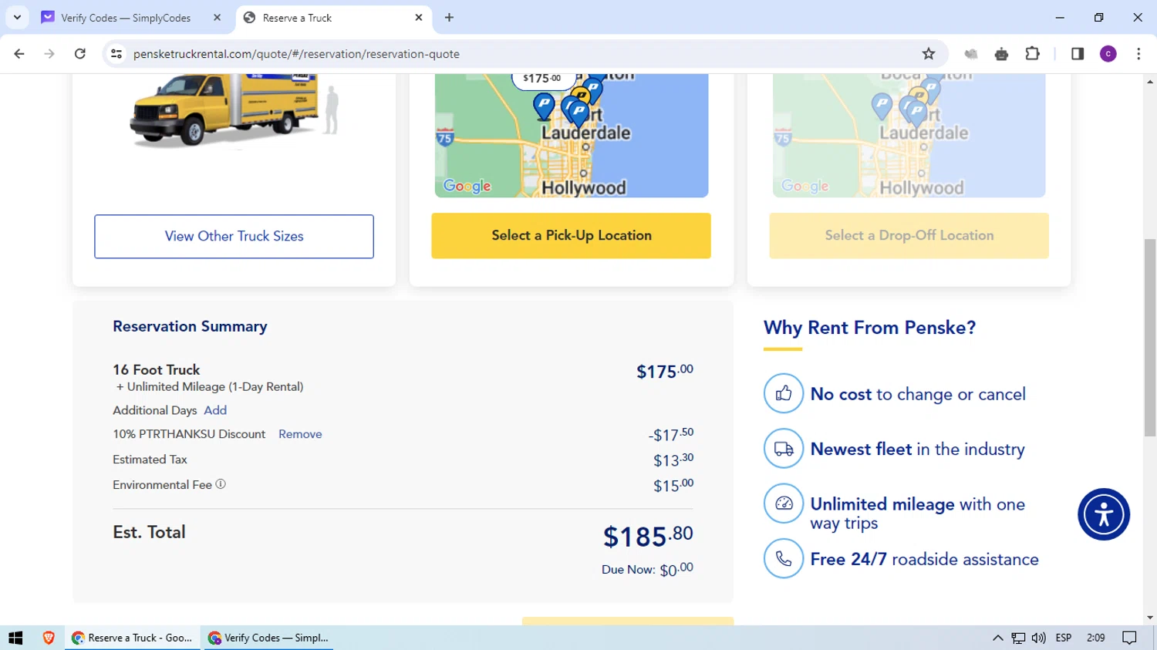The image size is (1157, 650).
Task: Click Select a Pick-Up Location button
Action: point(571,235)
